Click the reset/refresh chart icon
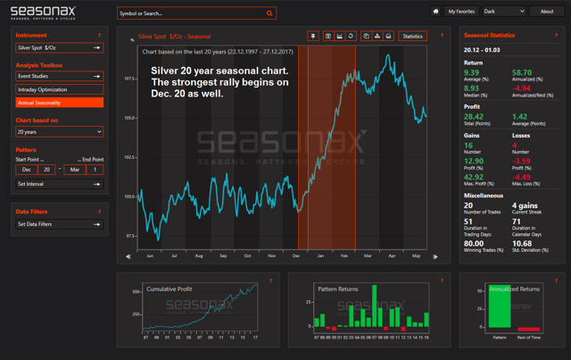The image size is (571, 360). tap(352, 37)
